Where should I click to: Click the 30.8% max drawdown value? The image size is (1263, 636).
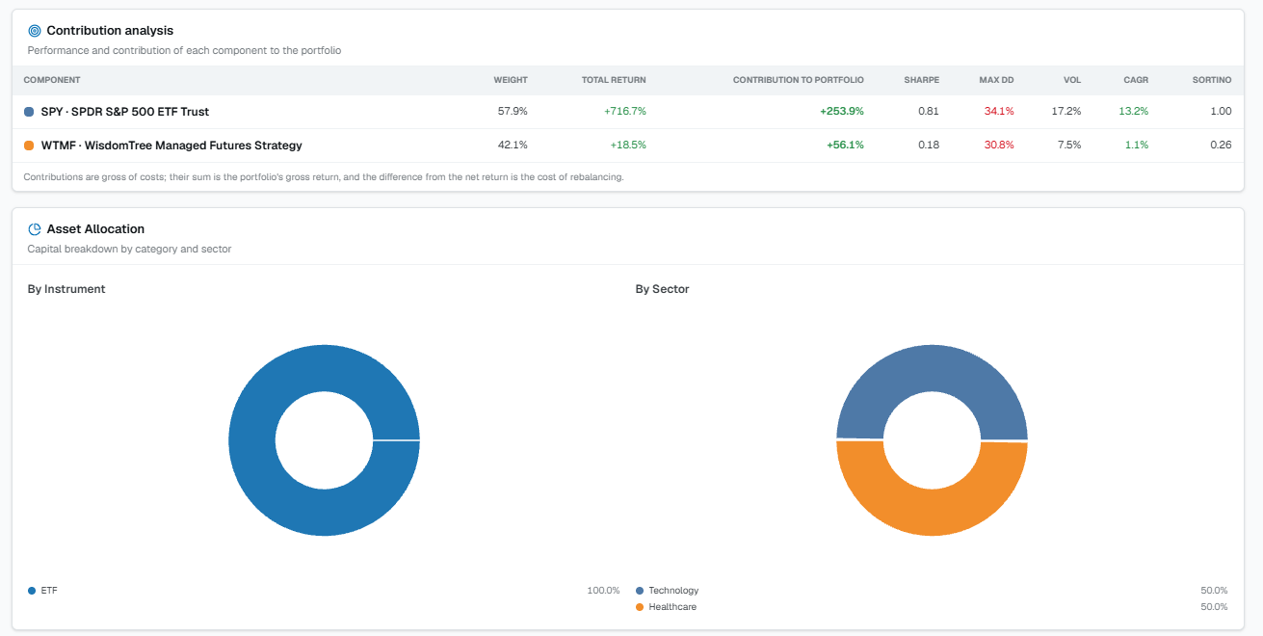coord(999,146)
